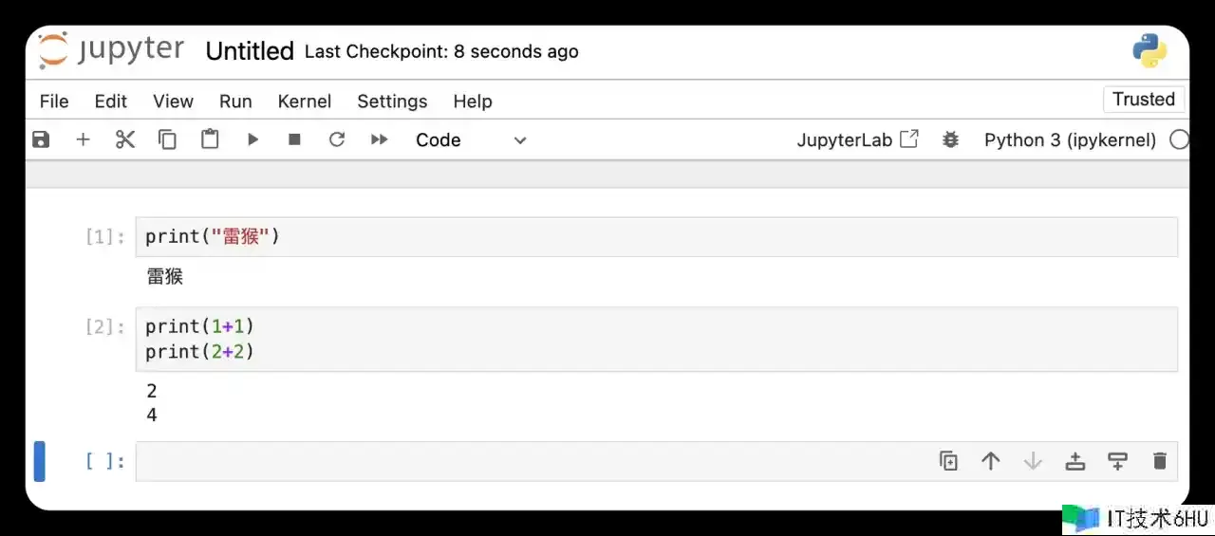This screenshot has height=536, width=1215.
Task: Paste a cell with the clipboard icon
Action: (x=210, y=139)
